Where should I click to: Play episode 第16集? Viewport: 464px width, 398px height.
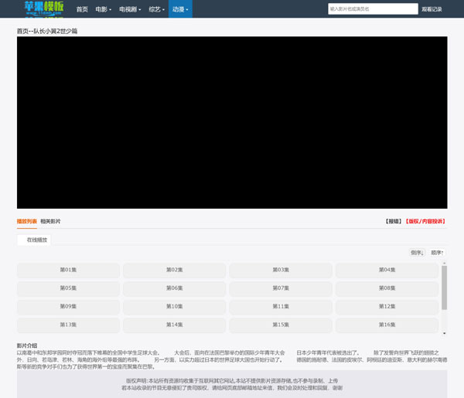click(x=387, y=325)
